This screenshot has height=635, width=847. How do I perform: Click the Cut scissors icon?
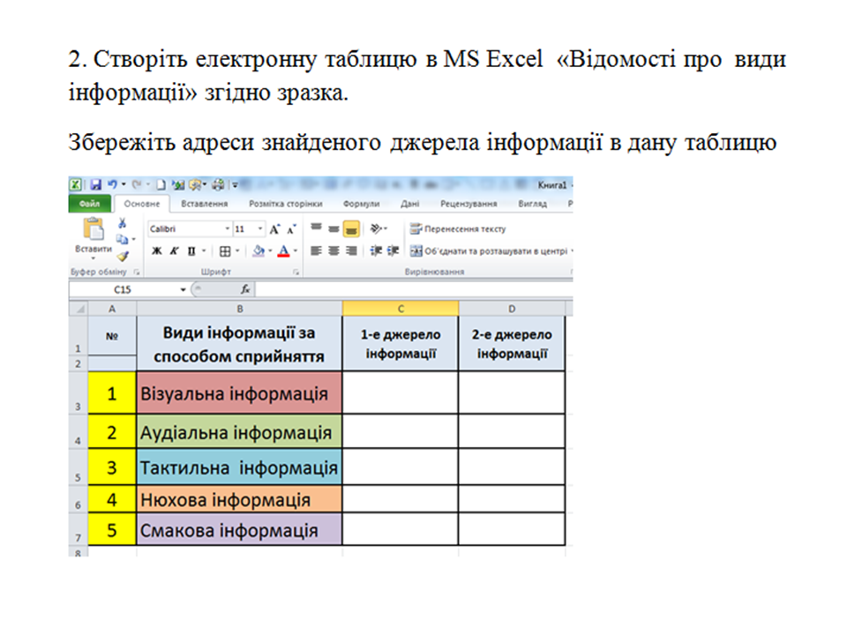coord(123,222)
